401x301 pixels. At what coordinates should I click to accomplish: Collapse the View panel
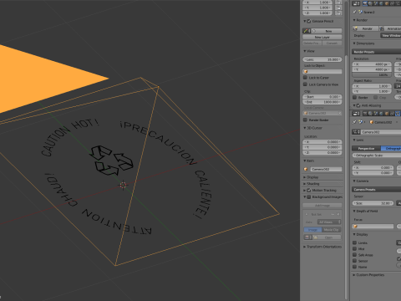point(308,51)
